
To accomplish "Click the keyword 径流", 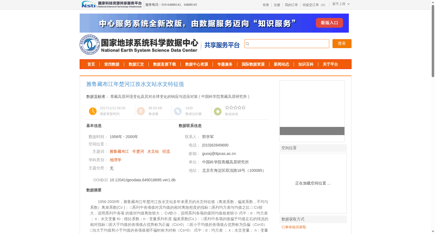I will pyautogui.click(x=166, y=152).
